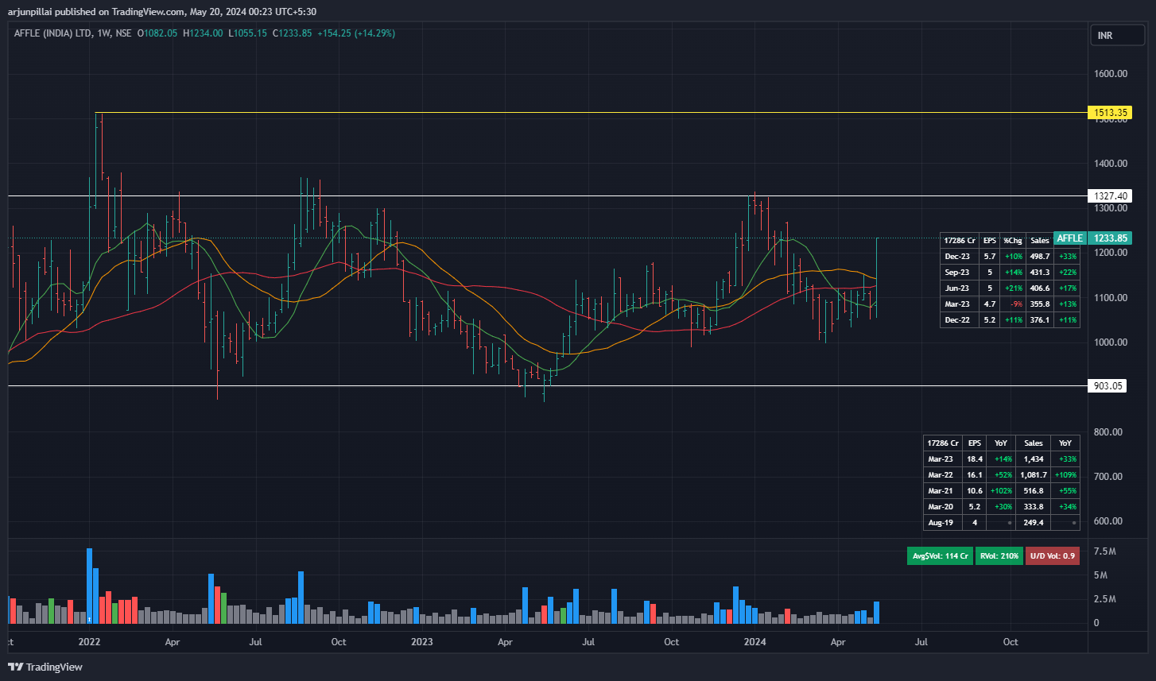Click the AFFLE ticker tag on price axis
1156x681 pixels.
tap(1069, 238)
